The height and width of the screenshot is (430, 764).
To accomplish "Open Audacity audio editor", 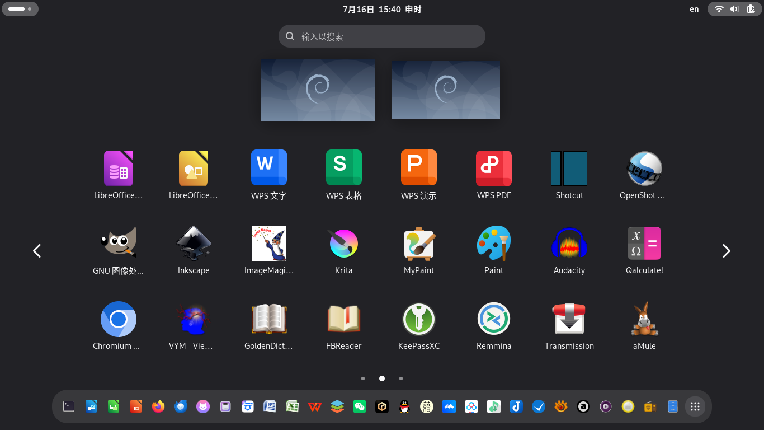I will click(x=569, y=244).
